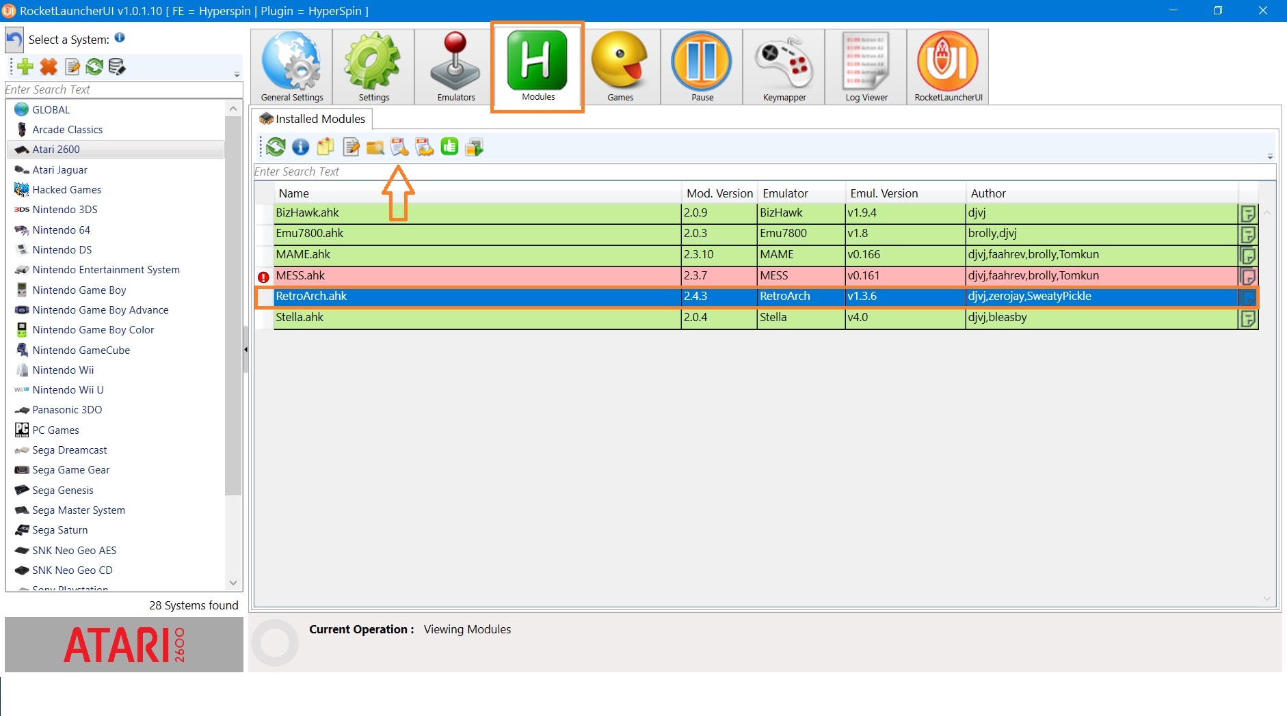Click the orange X delete system icon

49,67
